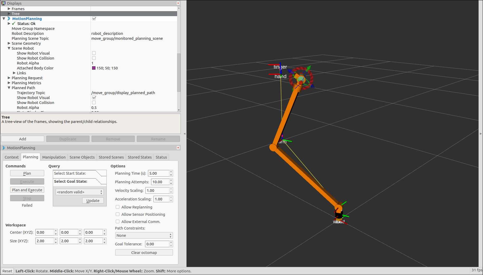This screenshot has height=275, width=483.
Task: Increase Planning Attempts with up stepper
Action: tap(171, 180)
